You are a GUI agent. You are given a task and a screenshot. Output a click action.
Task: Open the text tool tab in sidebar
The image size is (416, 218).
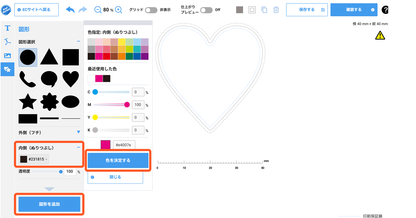(x=7, y=28)
